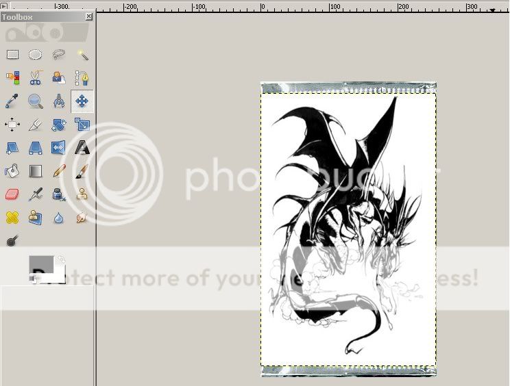Activate the Move tool
This screenshot has height=386, width=510.
pyautogui.click(x=82, y=101)
